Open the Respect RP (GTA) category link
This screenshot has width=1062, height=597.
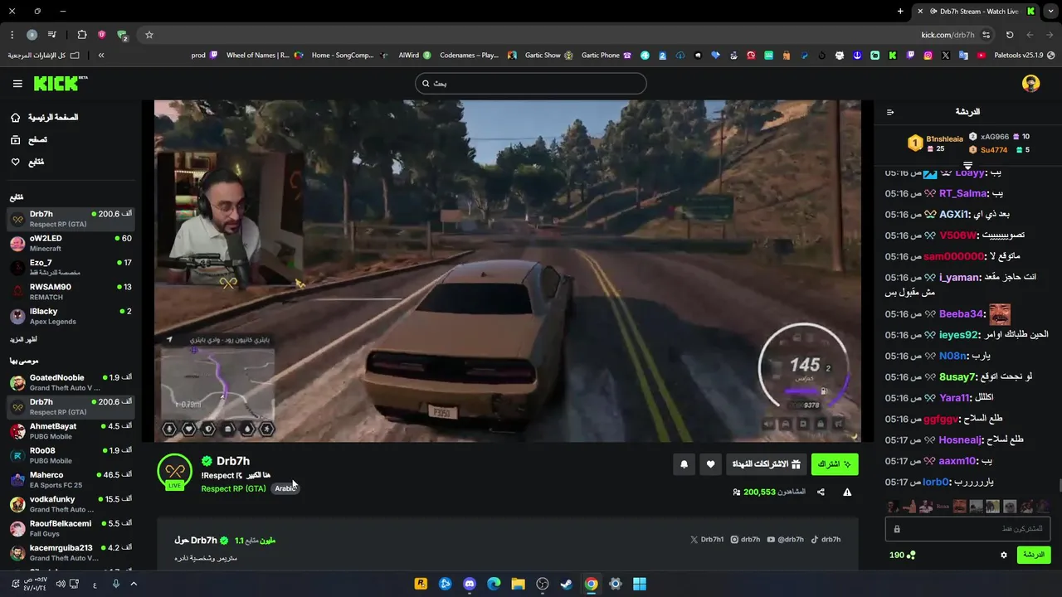[233, 488]
